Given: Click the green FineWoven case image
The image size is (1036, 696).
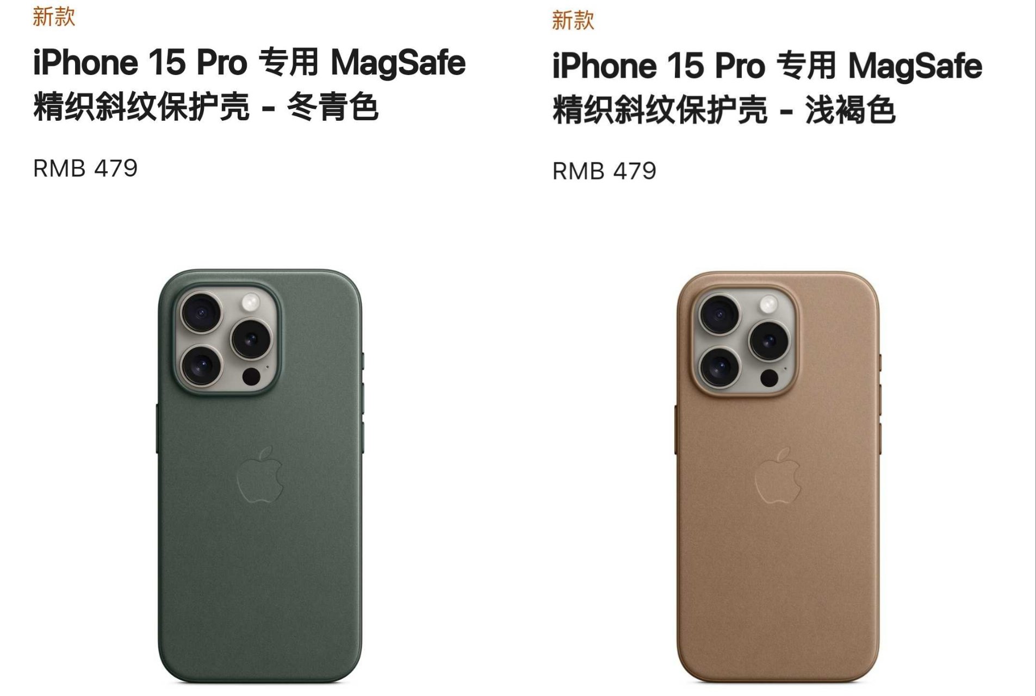Looking at the screenshot, I should [260, 476].
